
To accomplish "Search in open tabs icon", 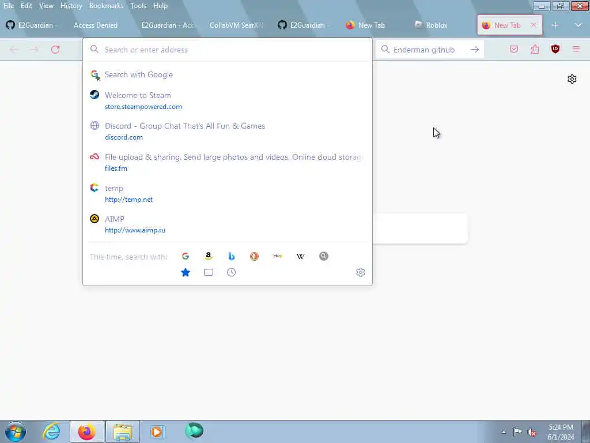I will coord(209,272).
